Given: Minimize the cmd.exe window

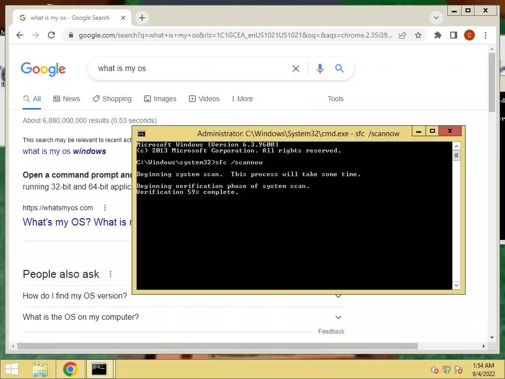Looking at the screenshot, I should coord(419,131).
